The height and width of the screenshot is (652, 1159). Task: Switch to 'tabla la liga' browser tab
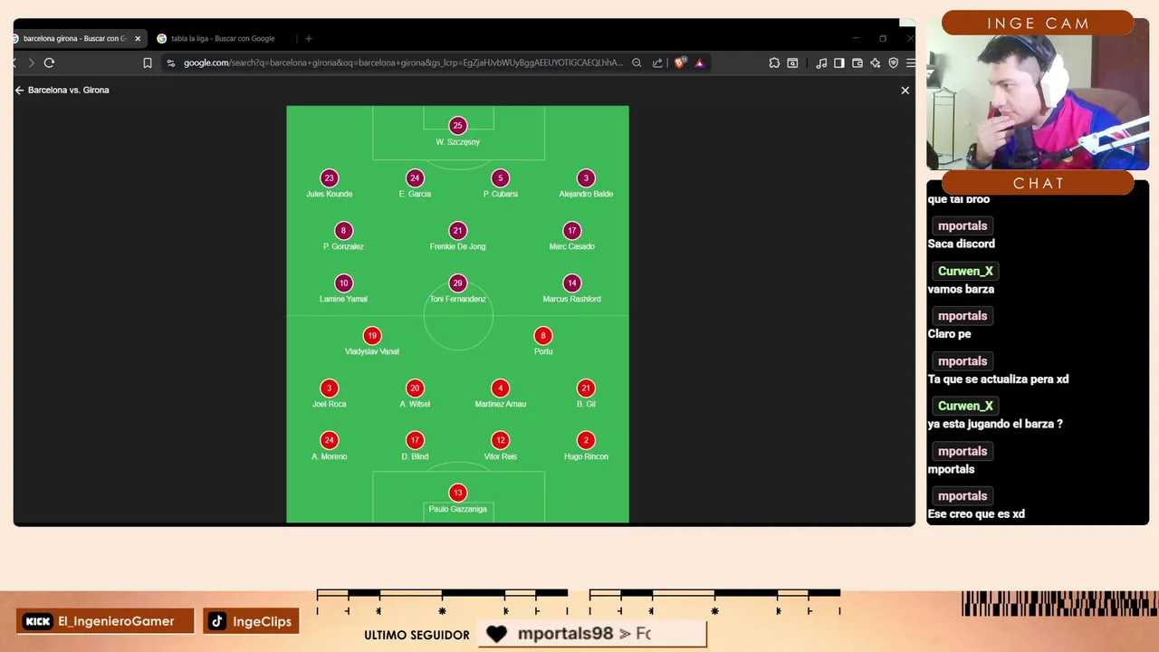pyautogui.click(x=222, y=38)
